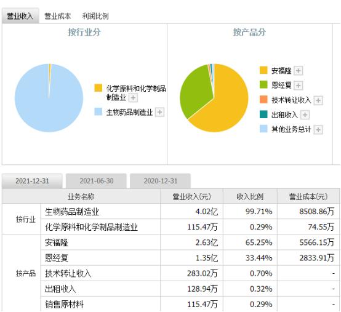Click the light blue 生物药品制造业 swatch
This screenshot has width=341, height=312.
(x=98, y=111)
